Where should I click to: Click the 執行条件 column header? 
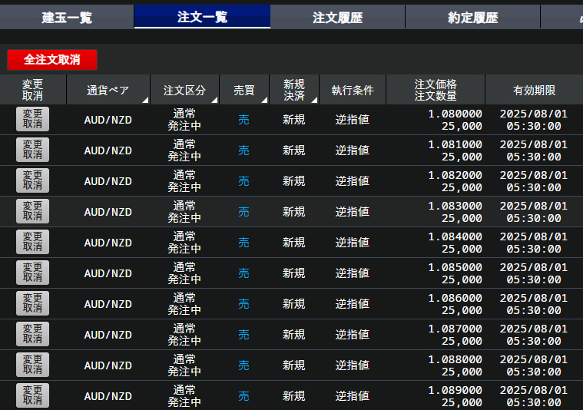pyautogui.click(x=353, y=90)
